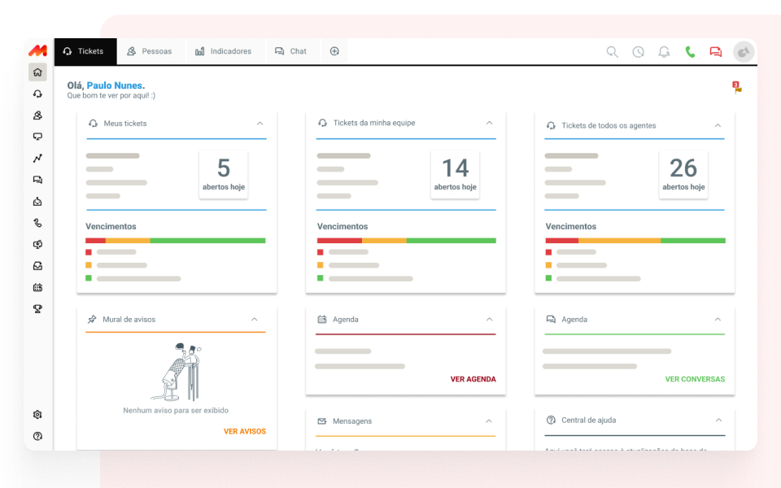Viewport: 781px width, 488px height.
Task: Click the help question mark in the sidebar
Action: coord(37,437)
